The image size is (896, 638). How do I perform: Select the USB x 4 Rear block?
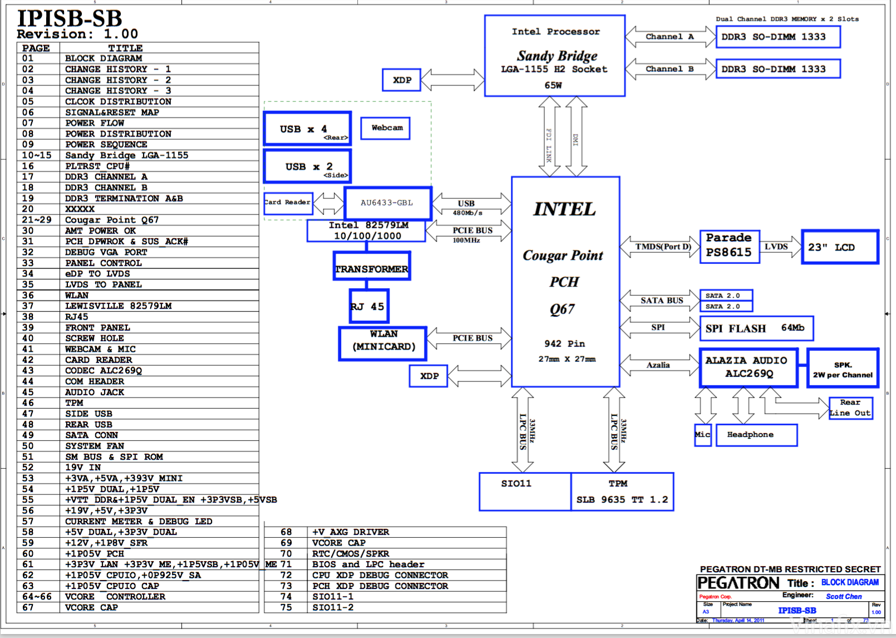307,129
